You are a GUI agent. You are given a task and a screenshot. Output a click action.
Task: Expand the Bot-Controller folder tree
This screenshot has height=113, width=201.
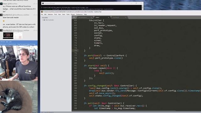pos(43,20)
